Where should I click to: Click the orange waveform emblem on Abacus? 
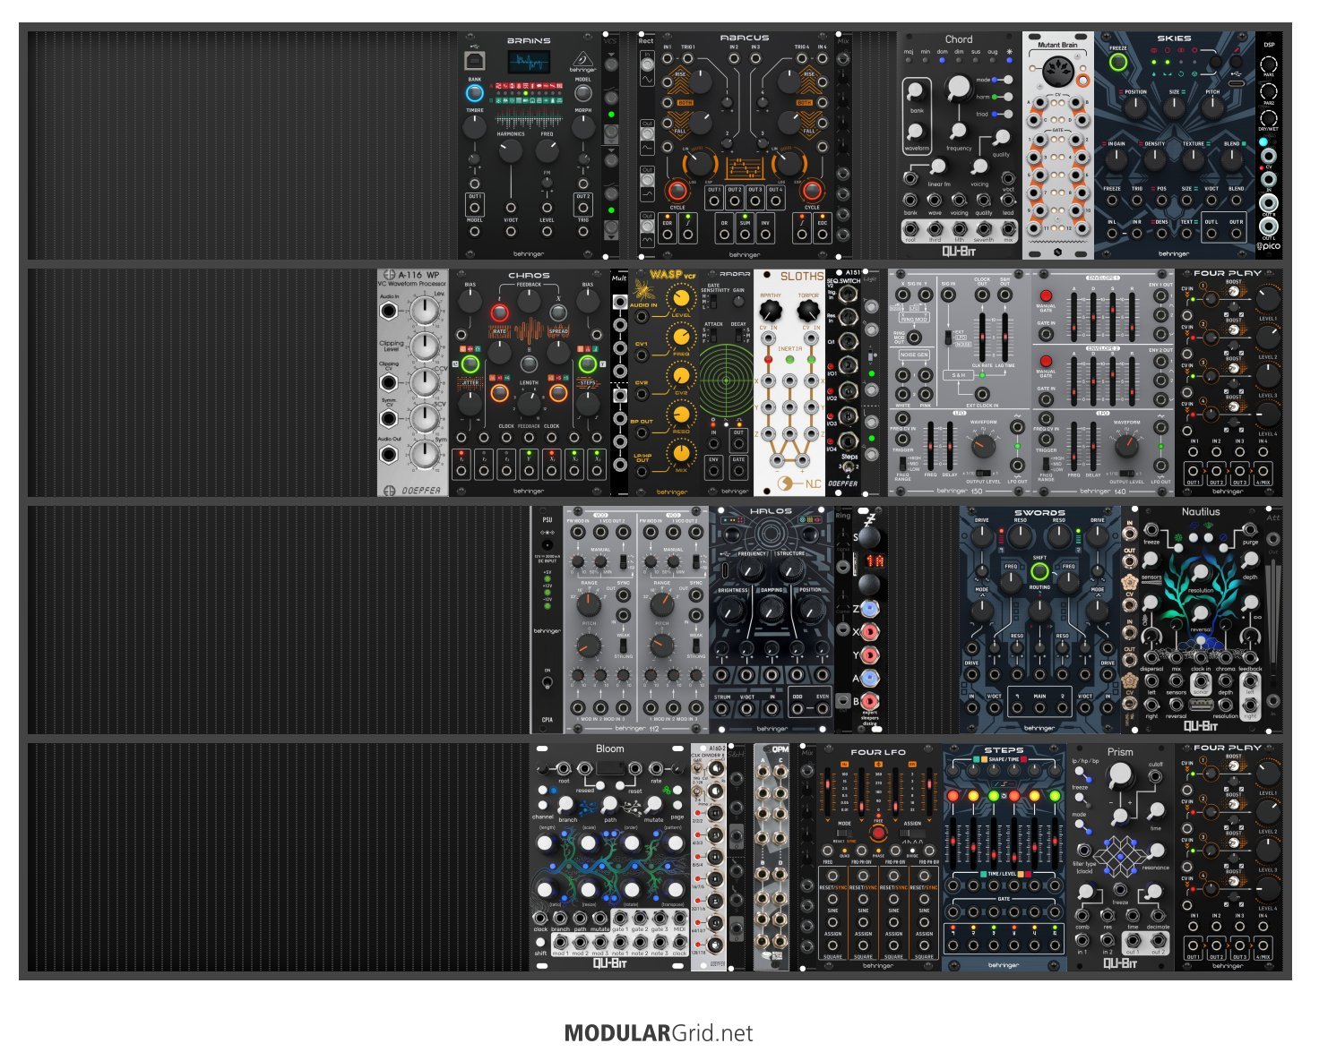coord(745,167)
